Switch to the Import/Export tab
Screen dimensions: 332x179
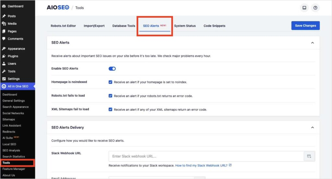pos(94,26)
